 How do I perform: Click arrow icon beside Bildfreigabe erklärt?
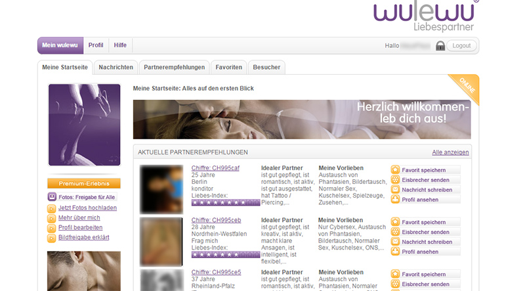[51, 238]
